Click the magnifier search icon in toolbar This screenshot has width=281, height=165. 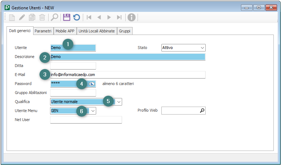pyautogui.click(x=54, y=17)
